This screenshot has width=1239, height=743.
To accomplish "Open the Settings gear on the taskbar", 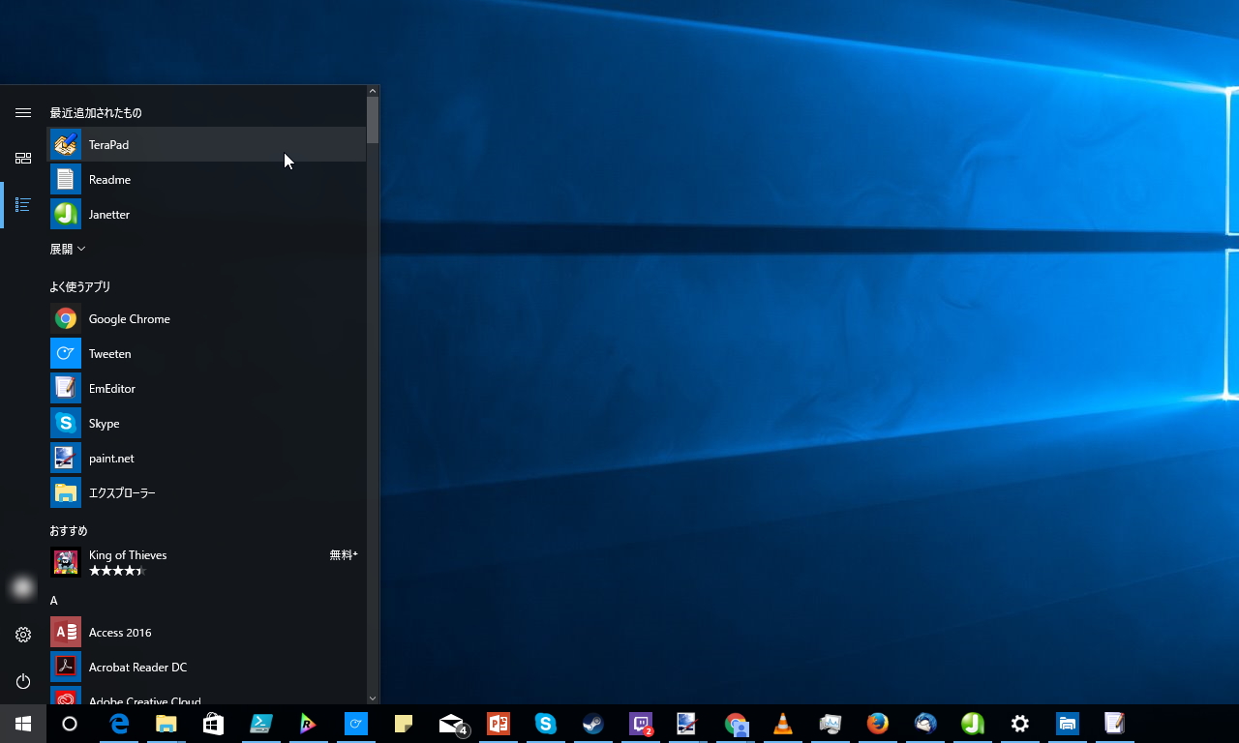I will 1020,724.
